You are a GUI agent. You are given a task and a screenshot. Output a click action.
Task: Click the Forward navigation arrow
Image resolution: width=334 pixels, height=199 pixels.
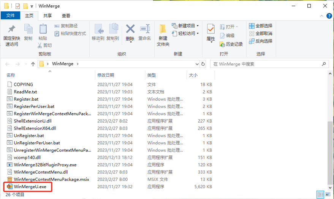(17, 64)
